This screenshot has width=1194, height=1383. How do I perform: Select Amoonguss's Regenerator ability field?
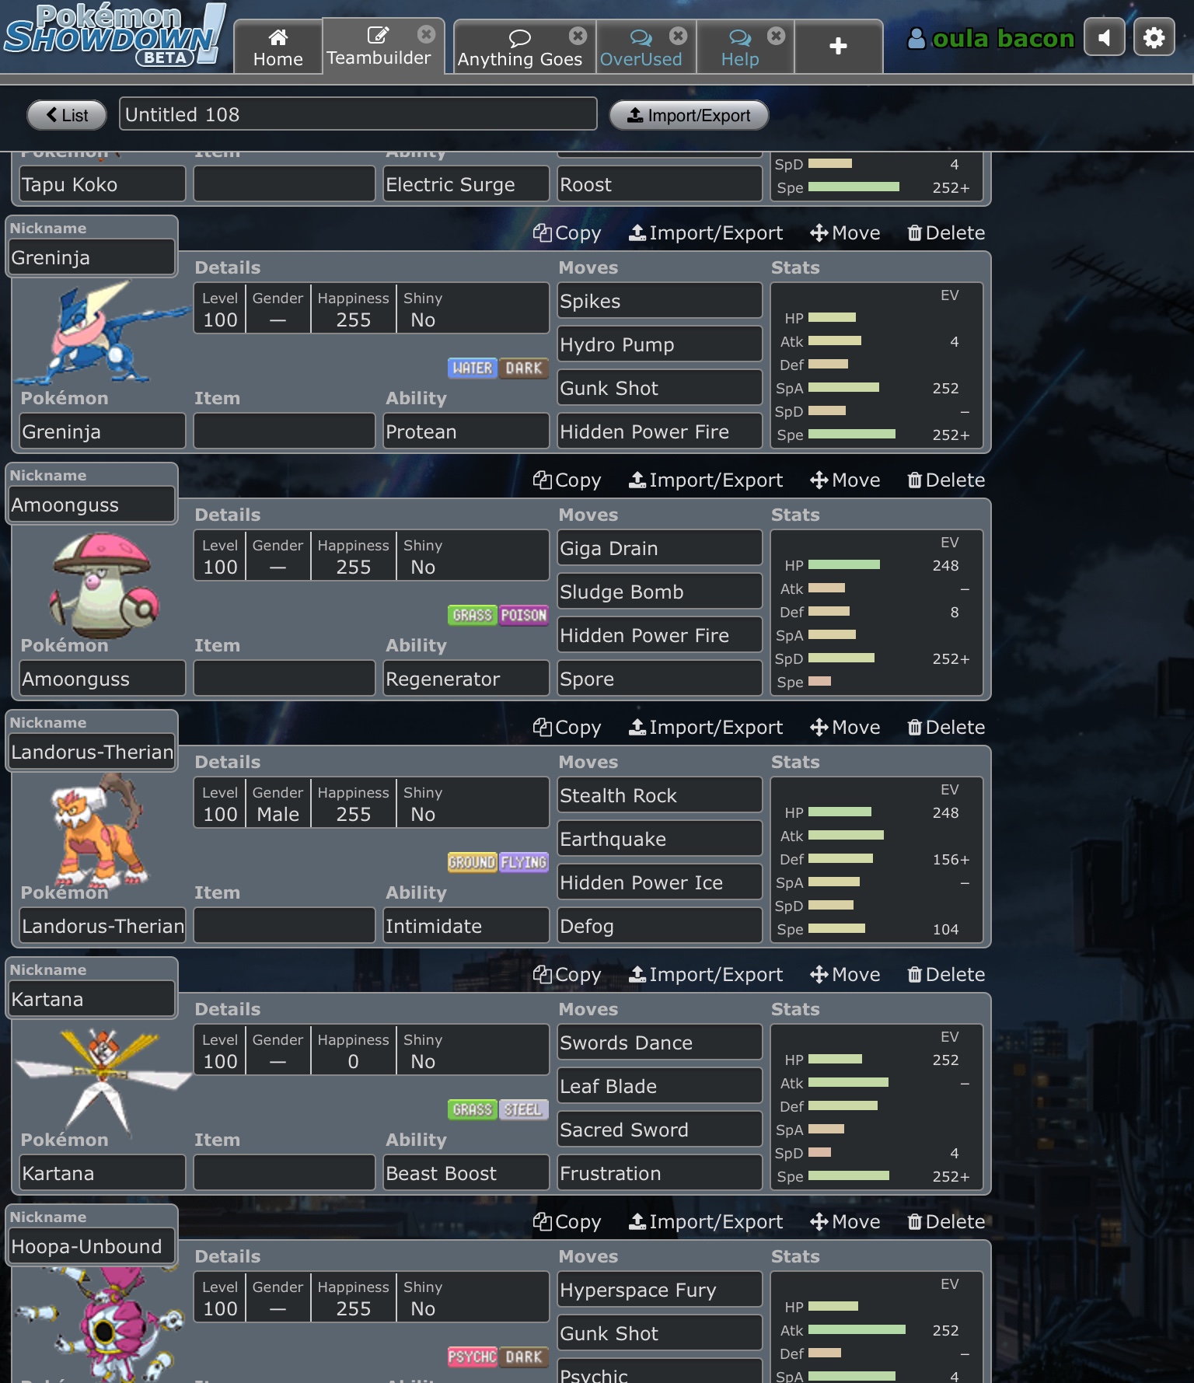click(466, 679)
